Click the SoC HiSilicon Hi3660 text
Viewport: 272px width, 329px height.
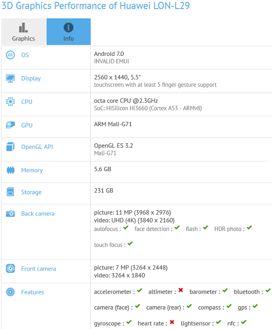(x=148, y=108)
